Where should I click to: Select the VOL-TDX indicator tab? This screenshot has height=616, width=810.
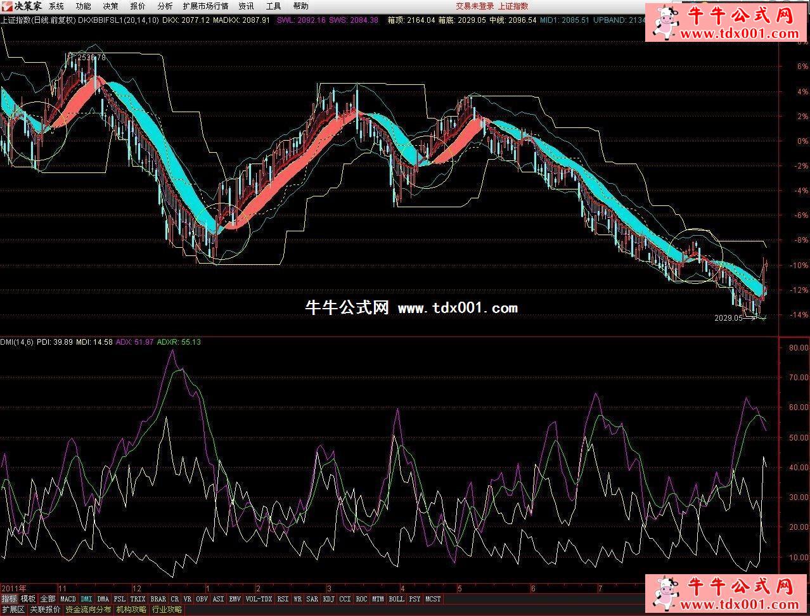point(259,599)
